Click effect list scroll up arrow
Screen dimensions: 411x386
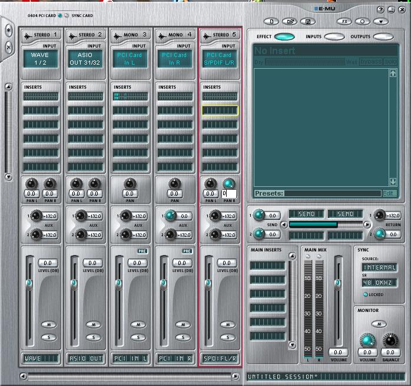tap(393, 73)
